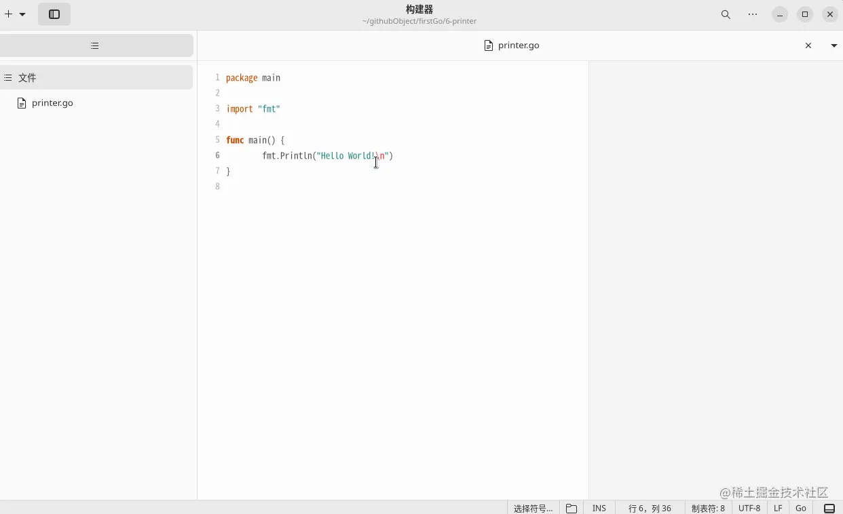Open the dropdown arrow next to the plus button
Image resolution: width=843 pixels, height=514 pixels.
(22, 14)
